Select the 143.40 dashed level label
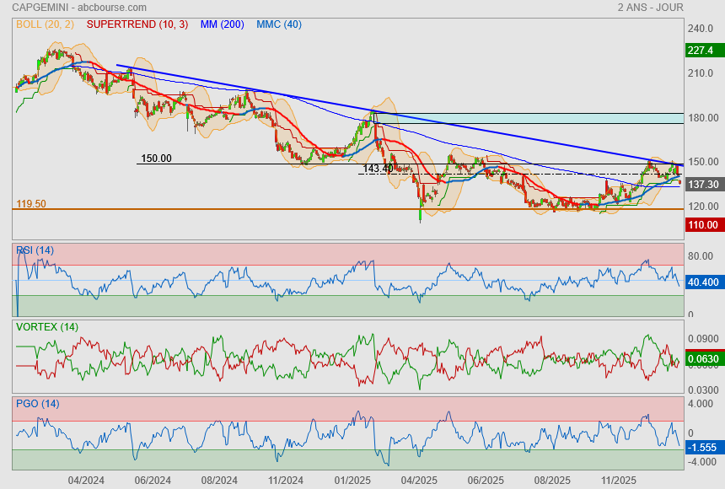 coord(378,169)
